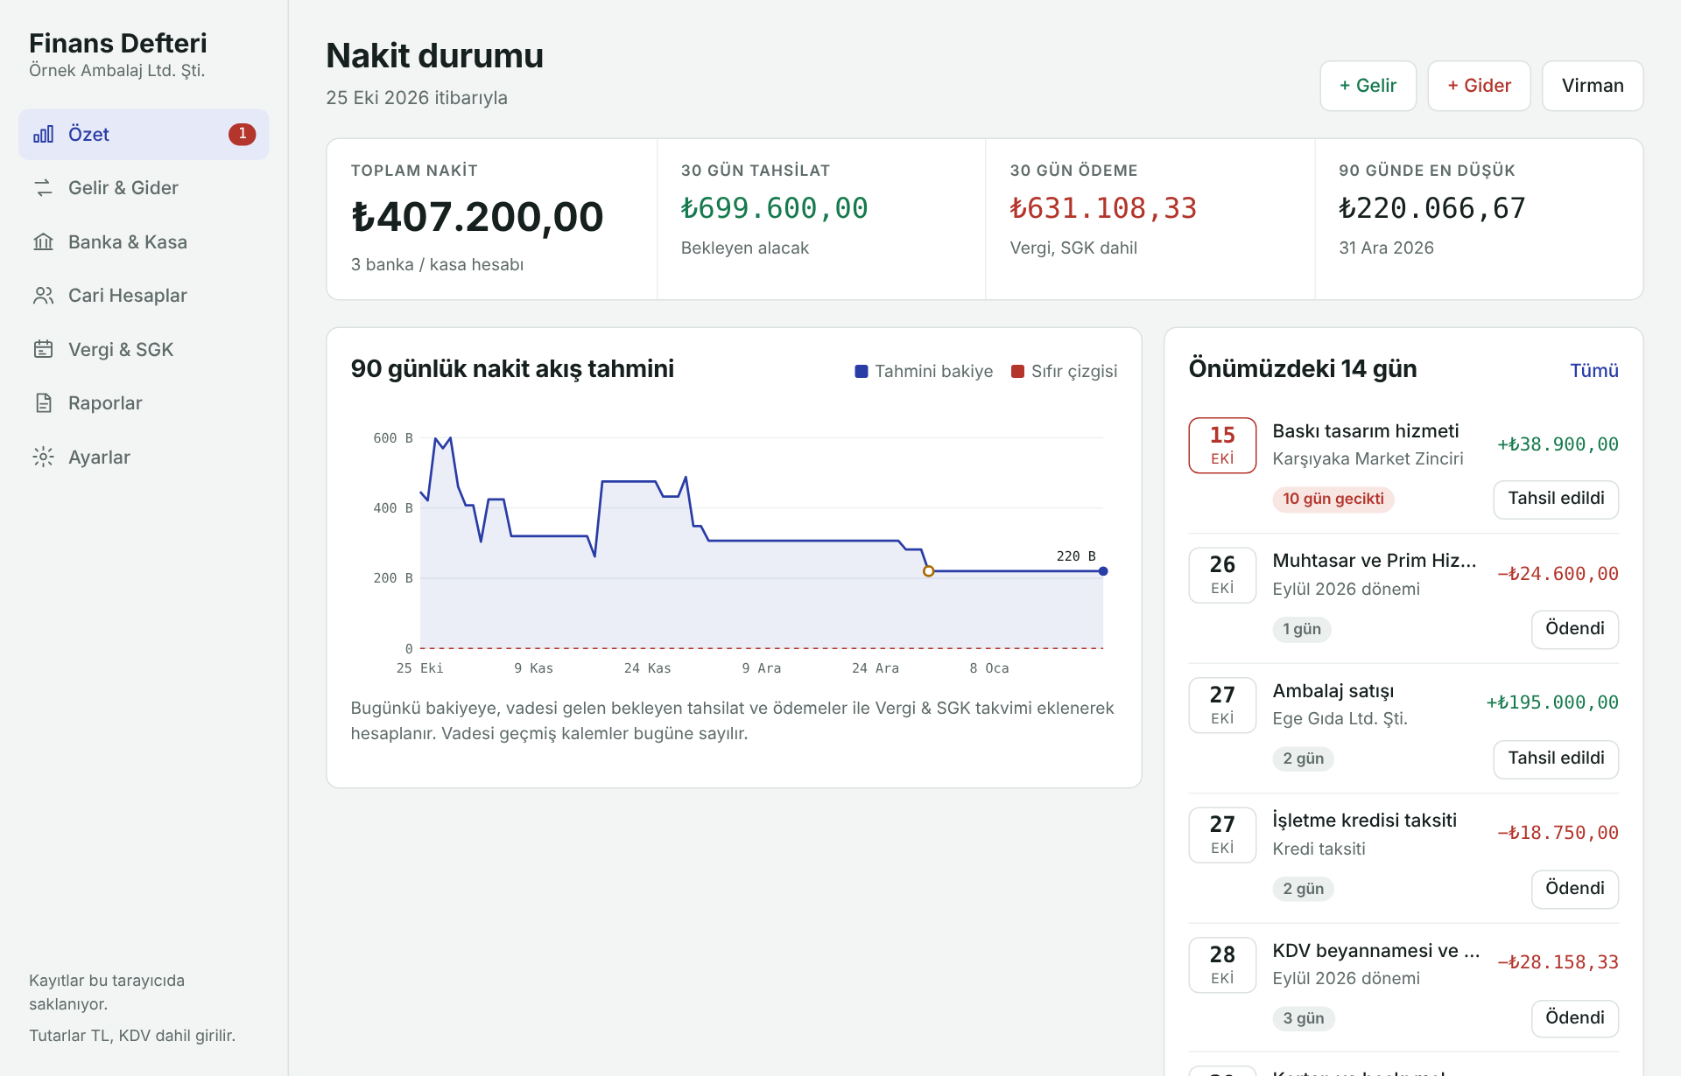Click the Özet bar chart icon
The height and width of the screenshot is (1076, 1681).
[44, 135]
